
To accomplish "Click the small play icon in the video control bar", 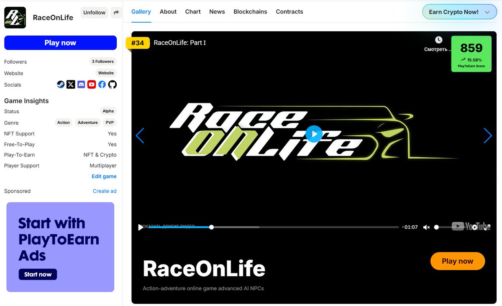I will (x=141, y=227).
